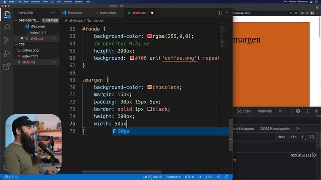Screen dimensions: 321x180
Task: Collapse the Open Editors section
Action: pos(16,20)
